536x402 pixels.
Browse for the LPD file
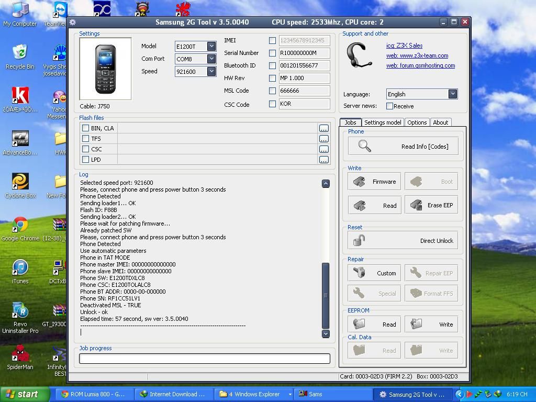(323, 160)
